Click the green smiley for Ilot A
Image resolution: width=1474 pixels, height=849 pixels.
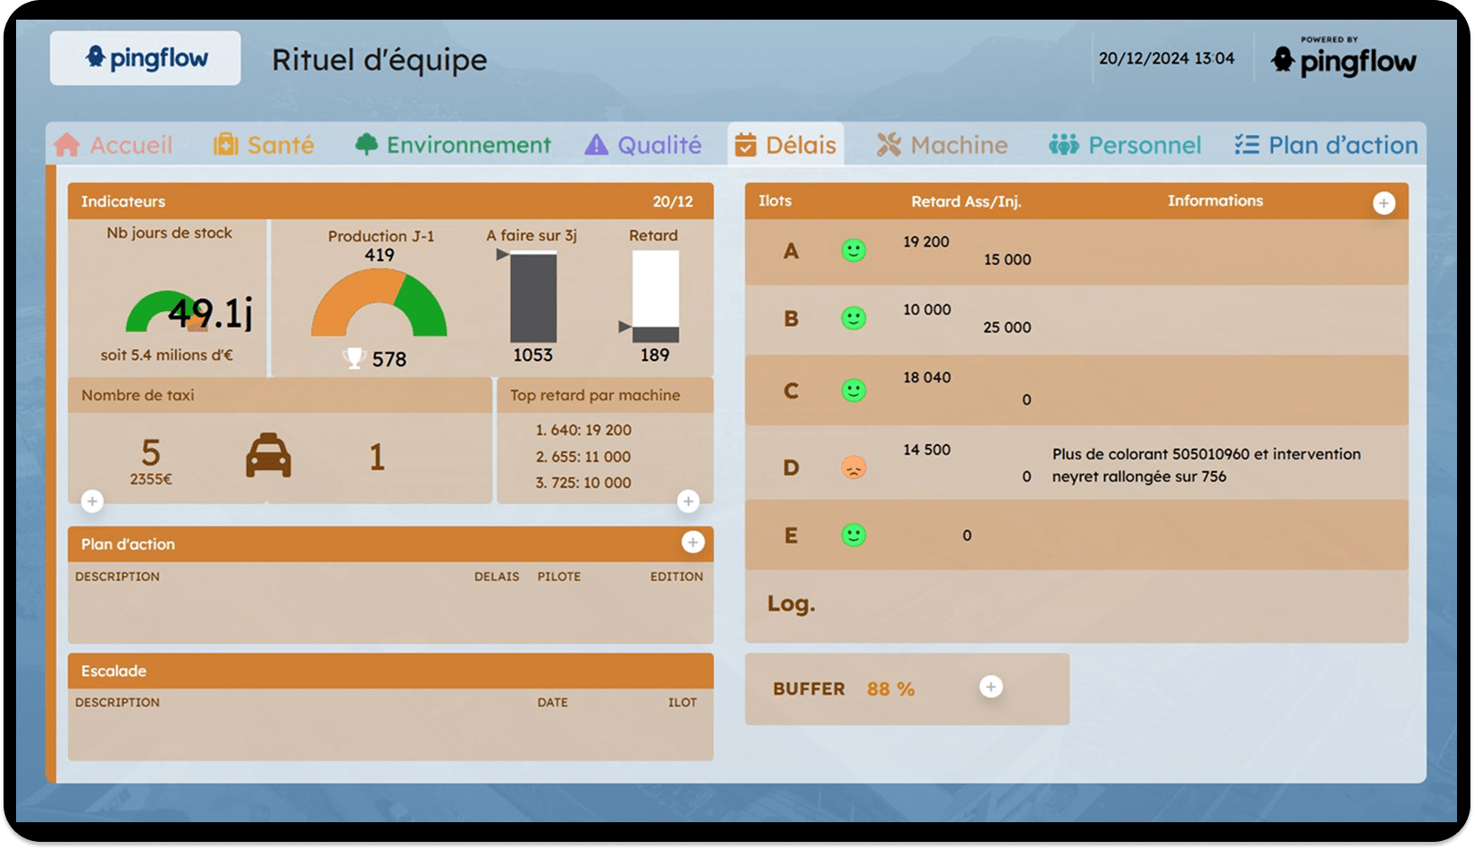point(854,250)
